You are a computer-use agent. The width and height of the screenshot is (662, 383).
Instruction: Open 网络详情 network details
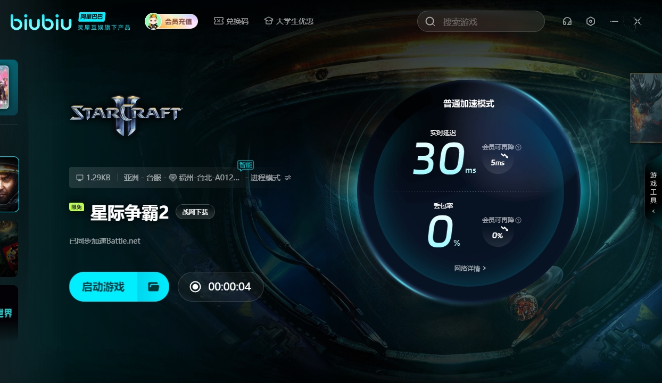point(470,269)
